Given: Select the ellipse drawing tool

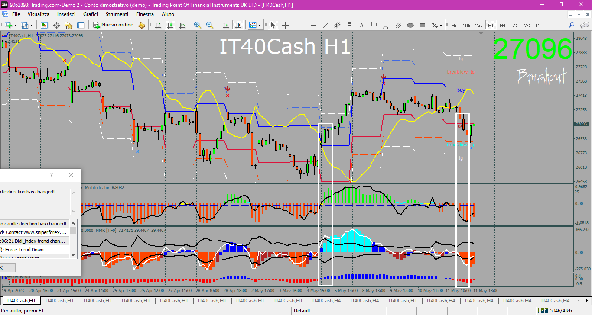Looking at the screenshot, I should [x=410, y=25].
